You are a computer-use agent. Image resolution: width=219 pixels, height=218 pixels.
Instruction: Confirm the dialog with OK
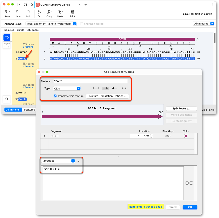point(190,207)
